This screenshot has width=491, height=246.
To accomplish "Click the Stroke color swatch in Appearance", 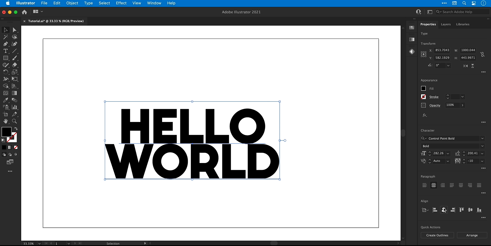I will coord(423,97).
